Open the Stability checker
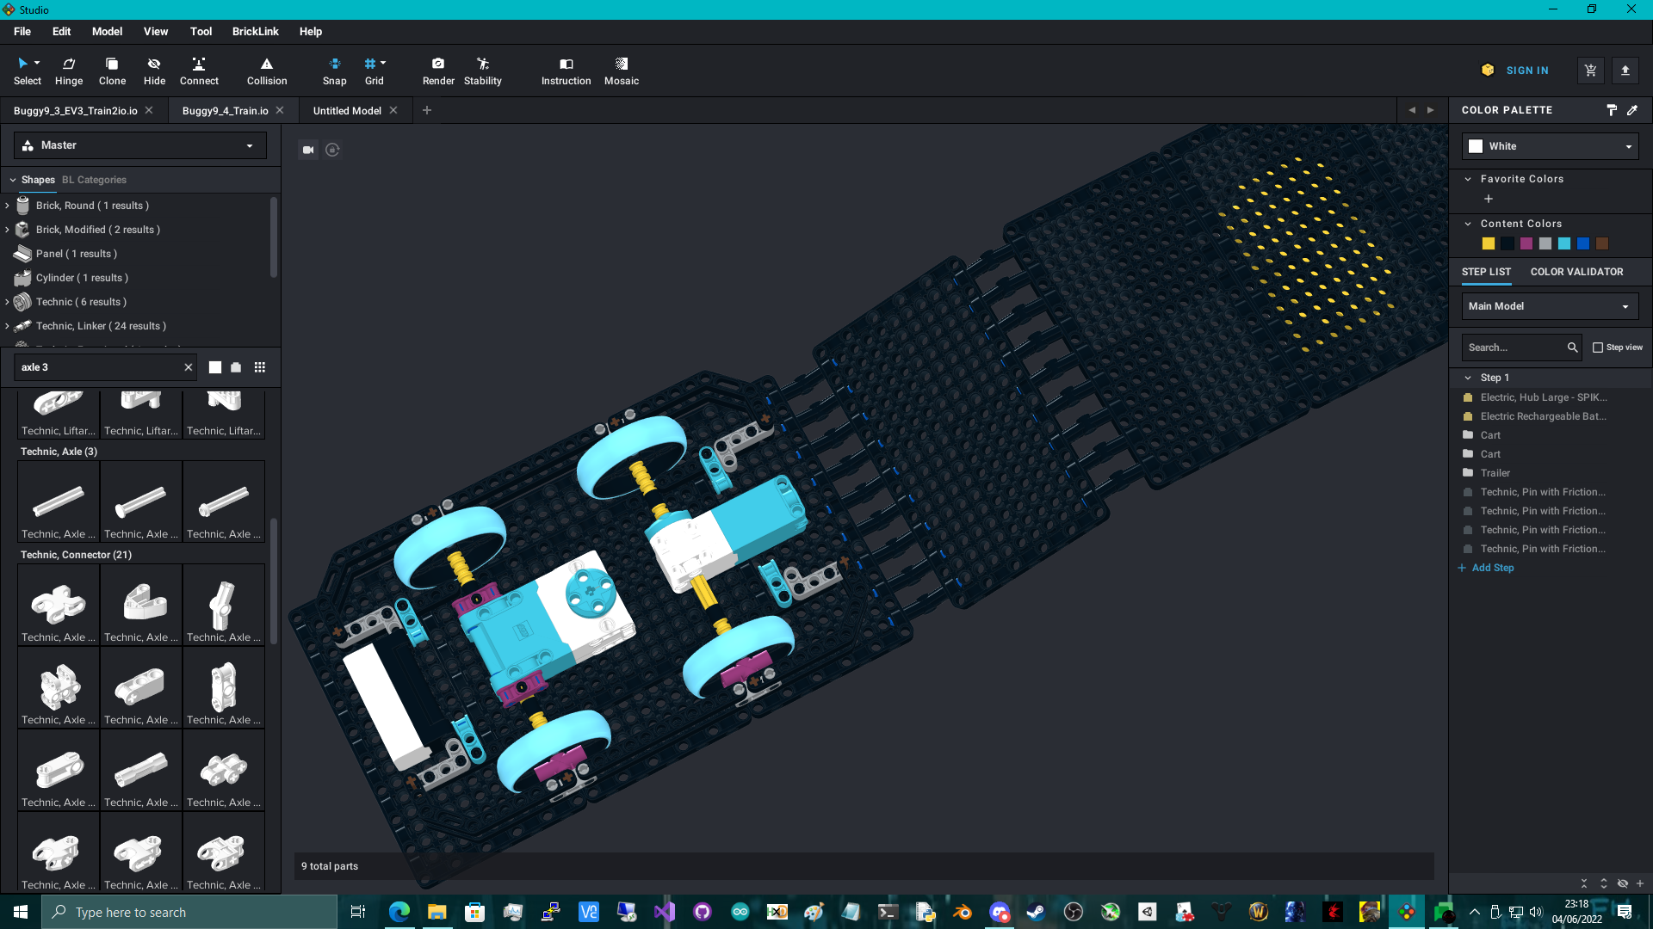This screenshot has width=1653, height=929. pos(482,71)
